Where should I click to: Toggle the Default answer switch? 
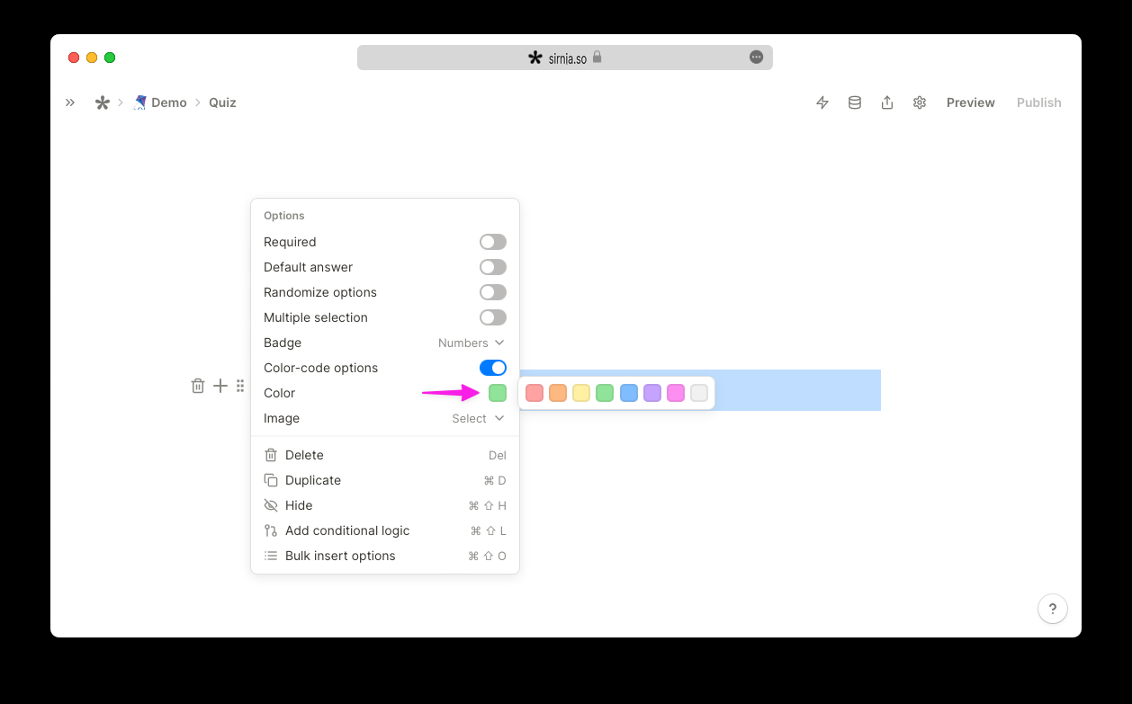point(493,267)
